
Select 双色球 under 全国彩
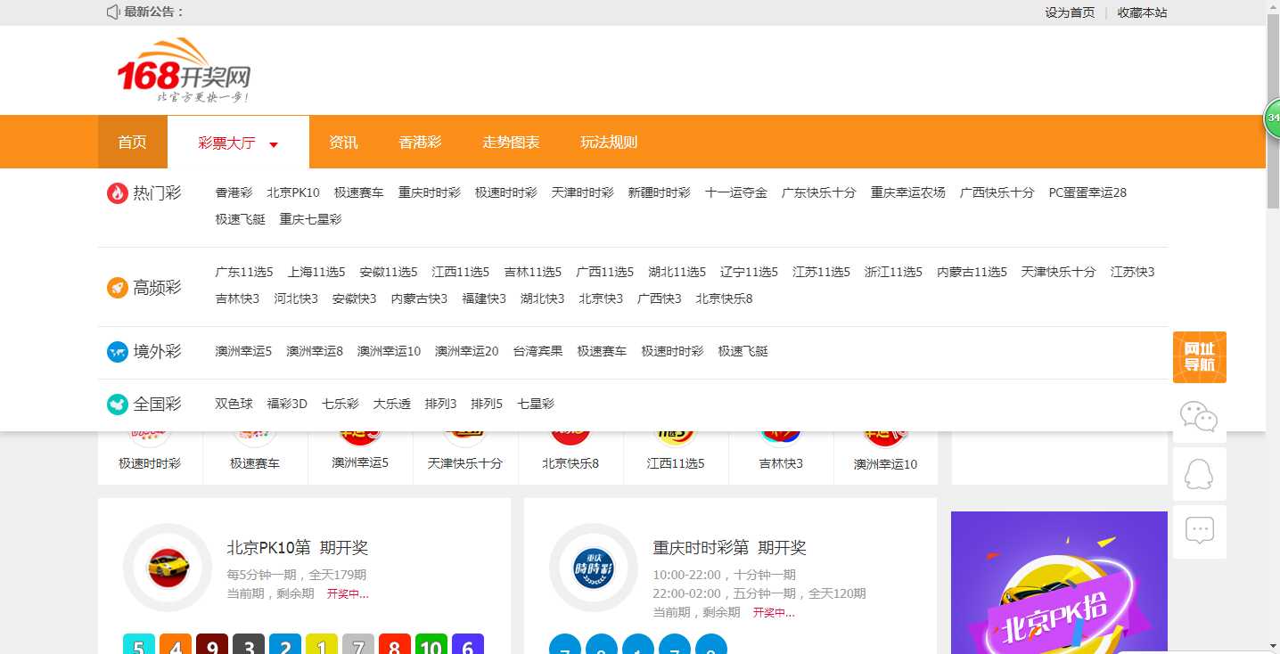234,404
